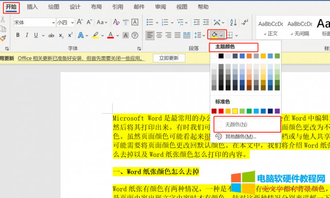Enable center text alignment
This screenshot has width=330, height=198.
click(159, 35)
